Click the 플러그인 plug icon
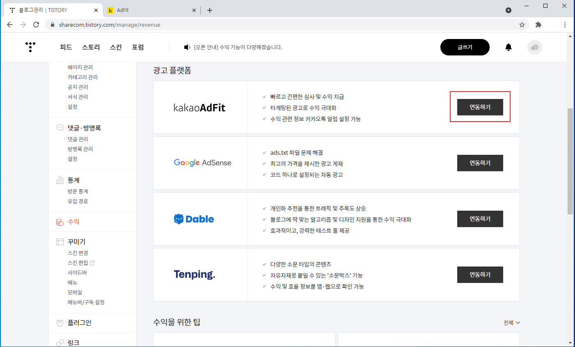 [x=60, y=323]
